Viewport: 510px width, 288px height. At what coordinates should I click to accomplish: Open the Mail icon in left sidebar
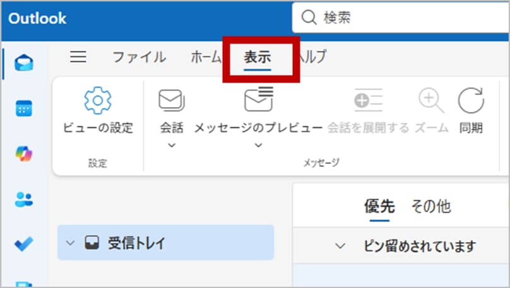pyautogui.click(x=24, y=64)
